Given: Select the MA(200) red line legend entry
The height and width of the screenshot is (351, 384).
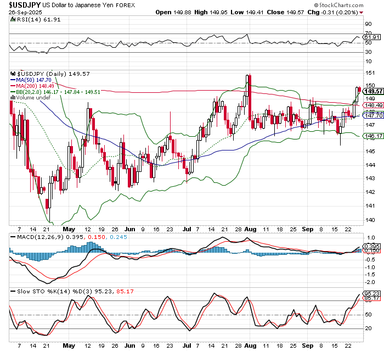Looking at the screenshot, I should pos(33,85).
